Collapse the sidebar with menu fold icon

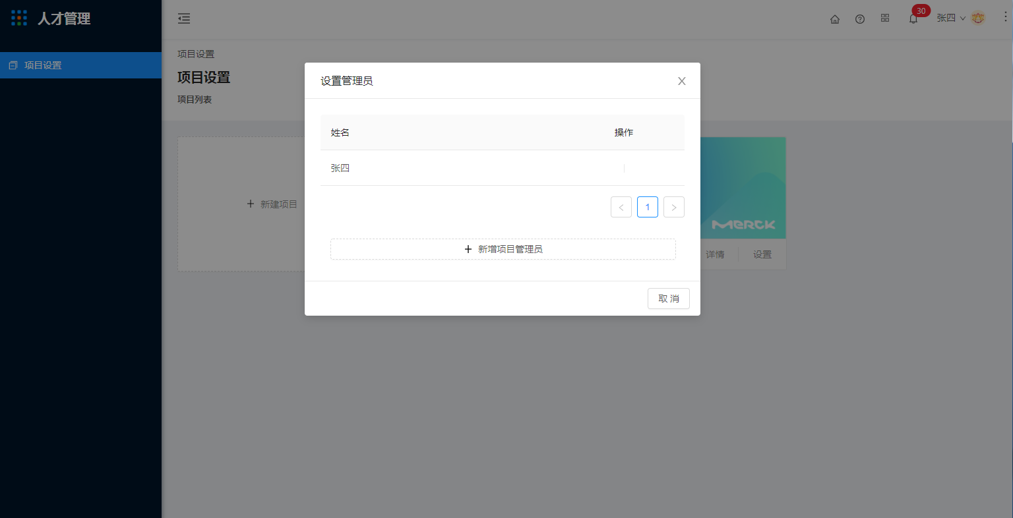184,18
